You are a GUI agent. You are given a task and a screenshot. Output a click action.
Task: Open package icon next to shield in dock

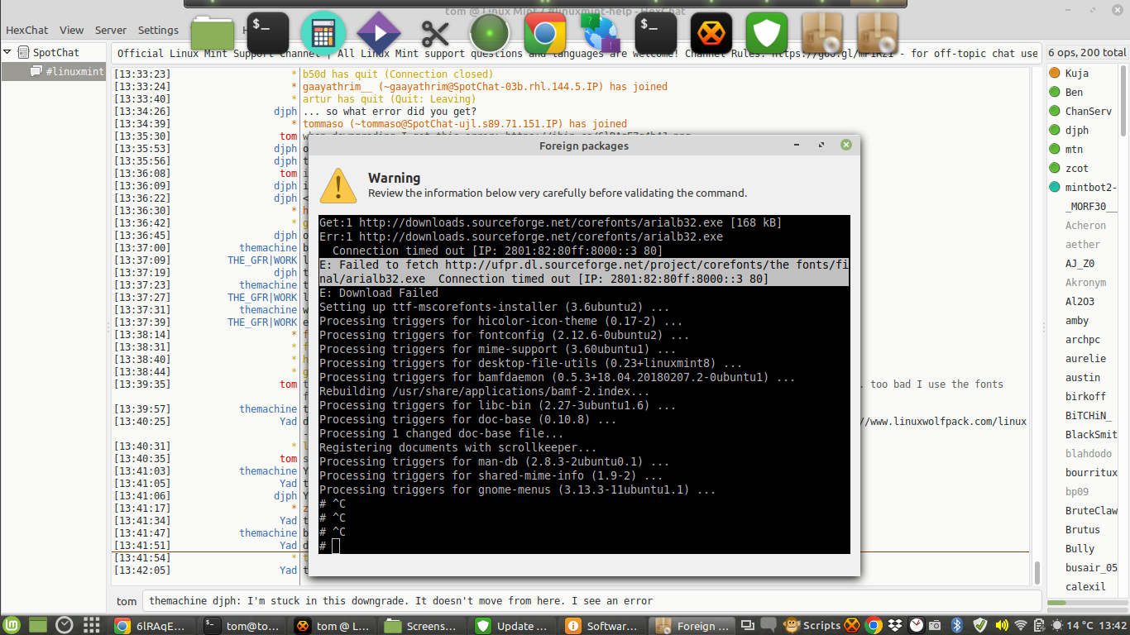[822, 34]
